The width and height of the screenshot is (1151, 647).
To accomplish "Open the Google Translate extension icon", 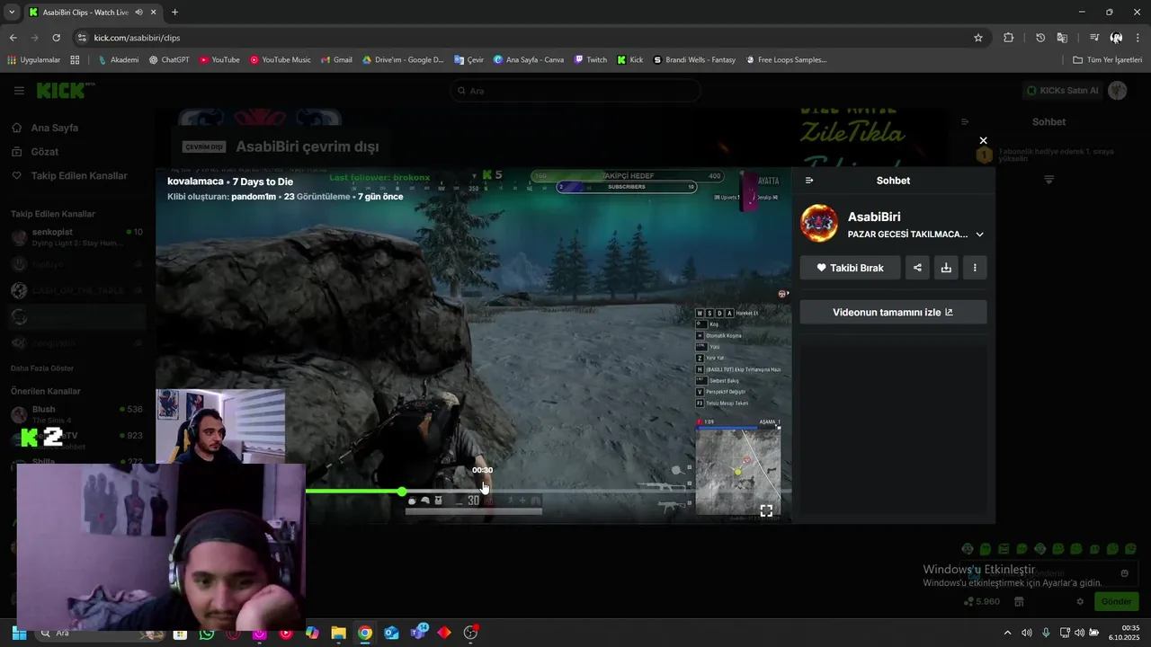I will (1062, 38).
